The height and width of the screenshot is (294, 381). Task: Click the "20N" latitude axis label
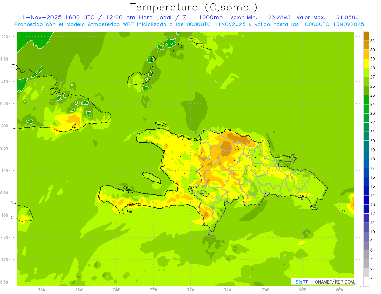[5, 126]
